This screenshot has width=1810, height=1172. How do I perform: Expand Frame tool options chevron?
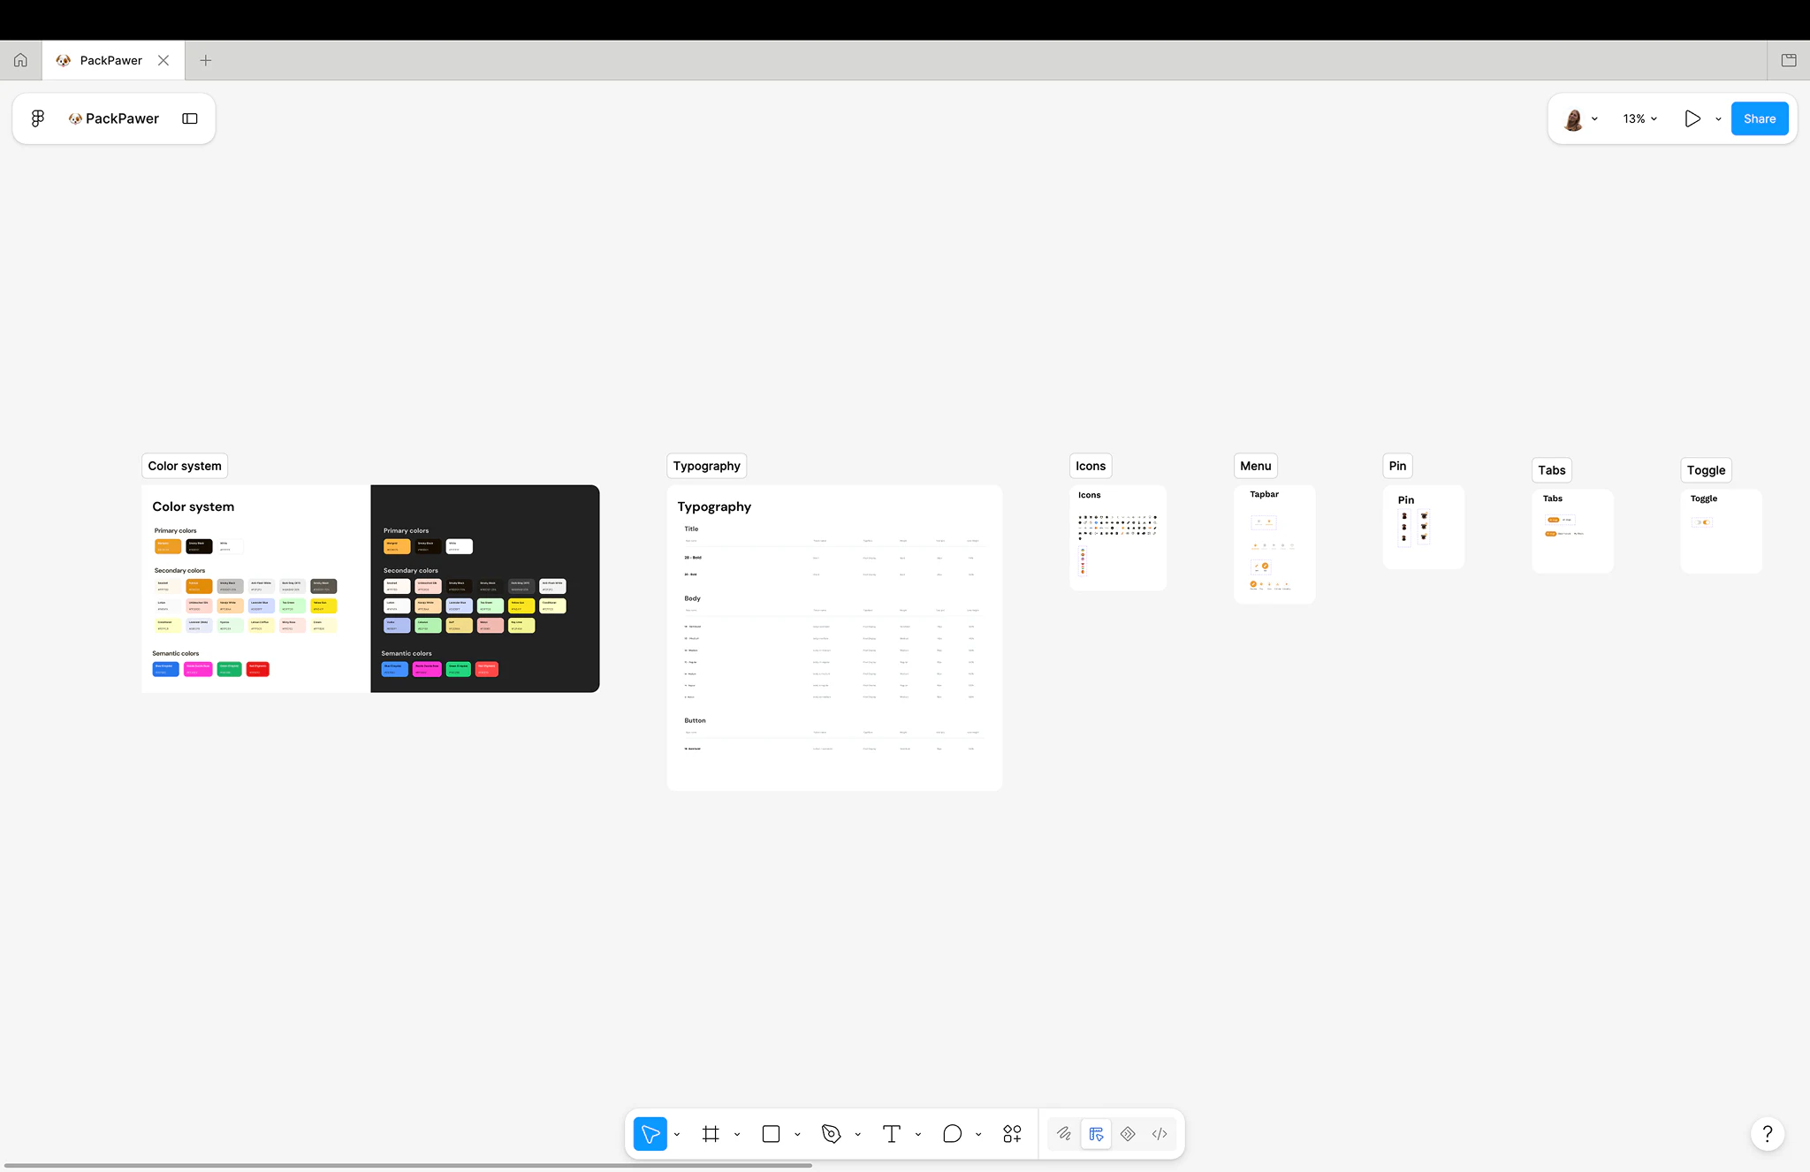(737, 1134)
